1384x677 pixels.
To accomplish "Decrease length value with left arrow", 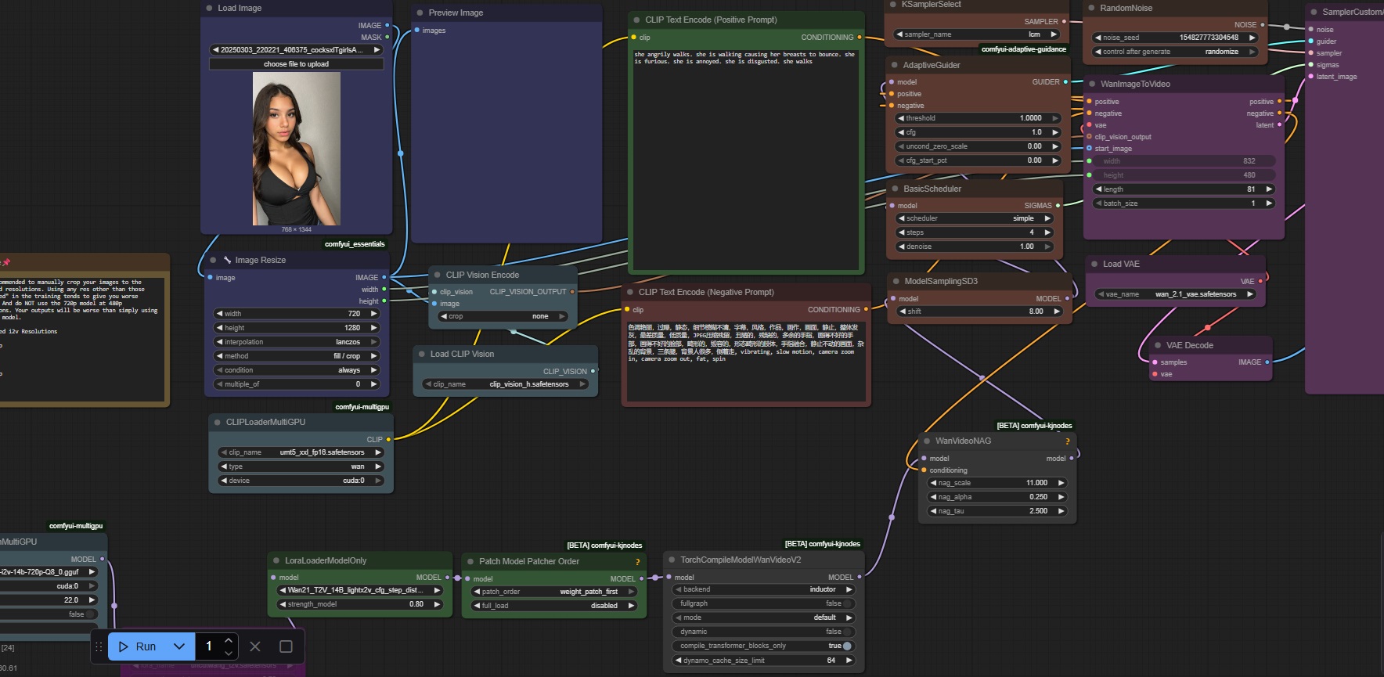I will tap(1098, 189).
